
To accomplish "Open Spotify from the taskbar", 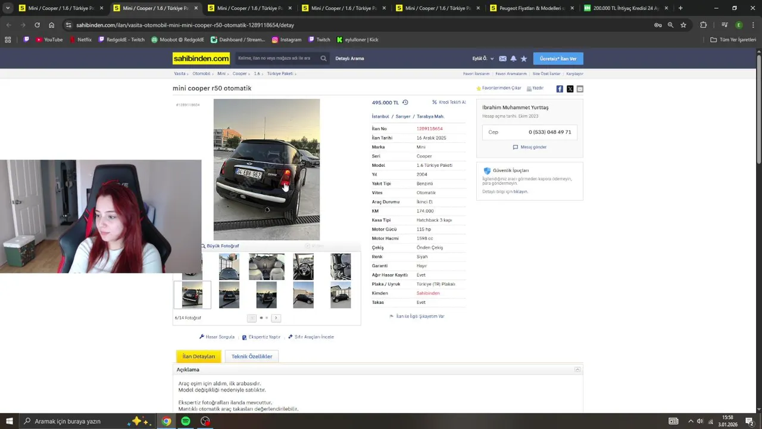I will coord(186,421).
